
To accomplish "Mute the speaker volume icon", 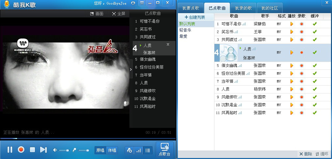I will coord(55,150).
